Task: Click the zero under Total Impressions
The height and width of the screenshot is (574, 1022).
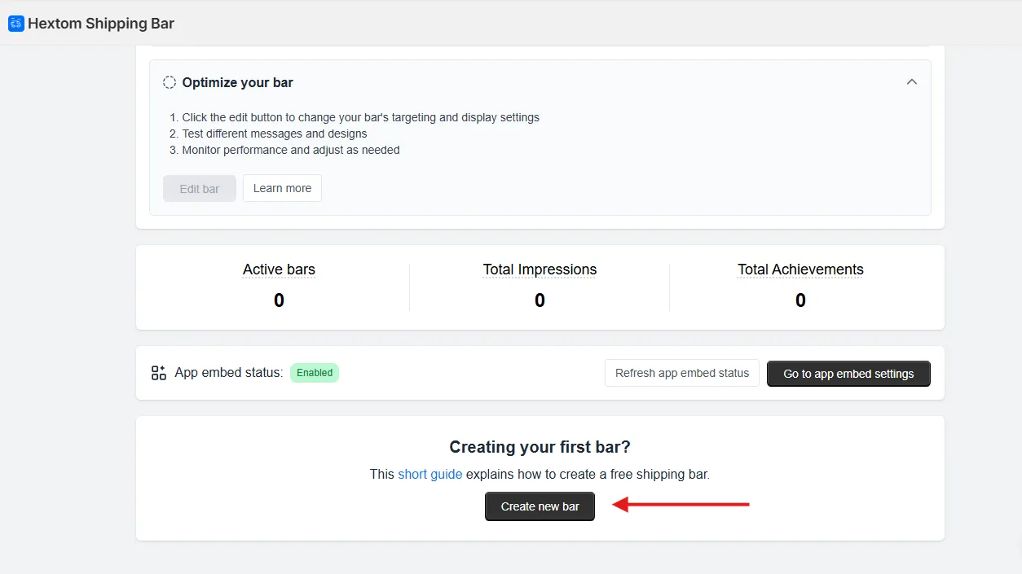Action: 540,300
